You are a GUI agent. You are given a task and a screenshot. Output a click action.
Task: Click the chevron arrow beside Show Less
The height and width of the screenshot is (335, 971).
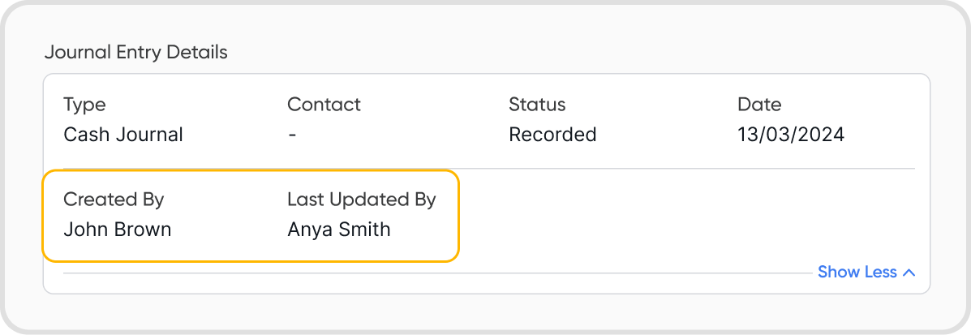pos(909,273)
